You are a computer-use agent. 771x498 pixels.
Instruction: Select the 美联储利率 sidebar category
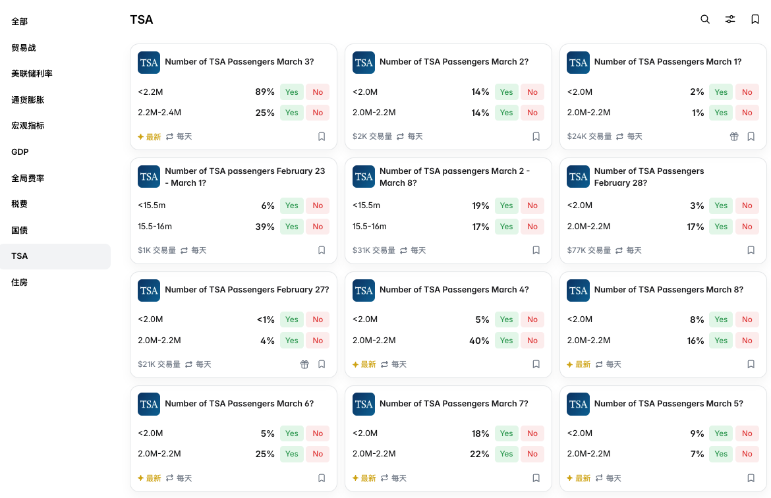[32, 74]
